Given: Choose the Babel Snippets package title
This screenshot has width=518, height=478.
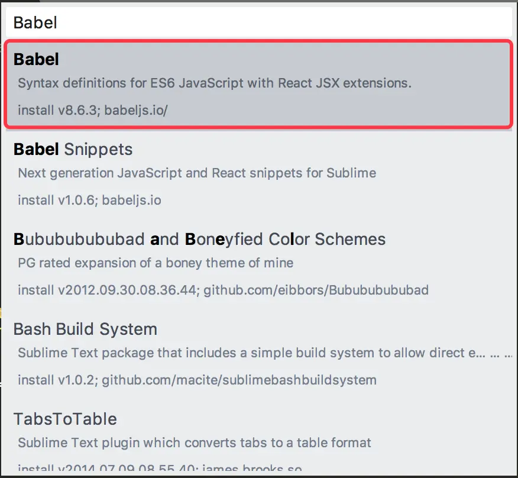Looking at the screenshot, I should click(73, 149).
